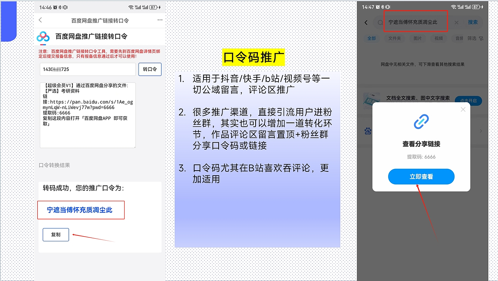This screenshot has width=498, height=281.
Task: Click the Wi-Fi status icon in the status bar
Action: coord(130,7)
